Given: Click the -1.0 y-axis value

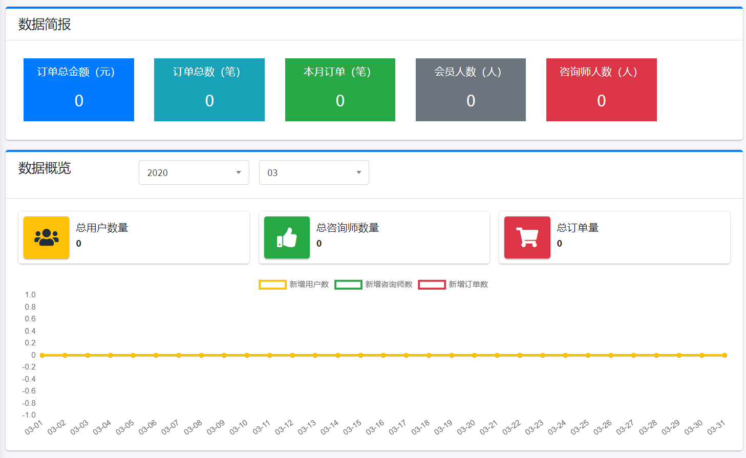Looking at the screenshot, I should (29, 415).
